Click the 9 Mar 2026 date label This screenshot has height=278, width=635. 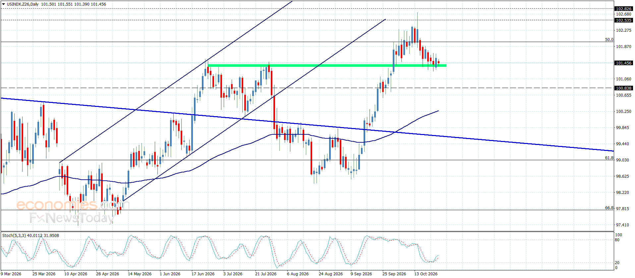pos(11,274)
